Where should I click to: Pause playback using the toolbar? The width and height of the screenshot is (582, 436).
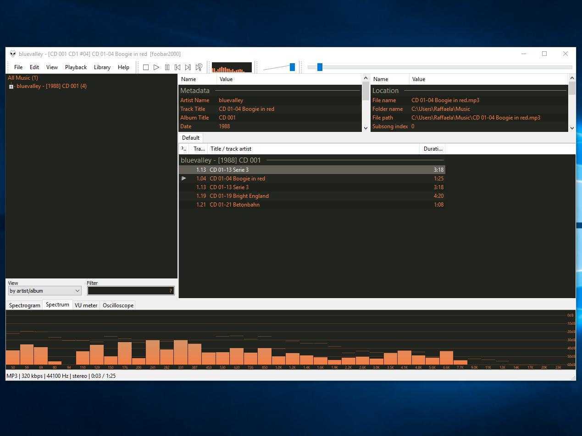(167, 67)
